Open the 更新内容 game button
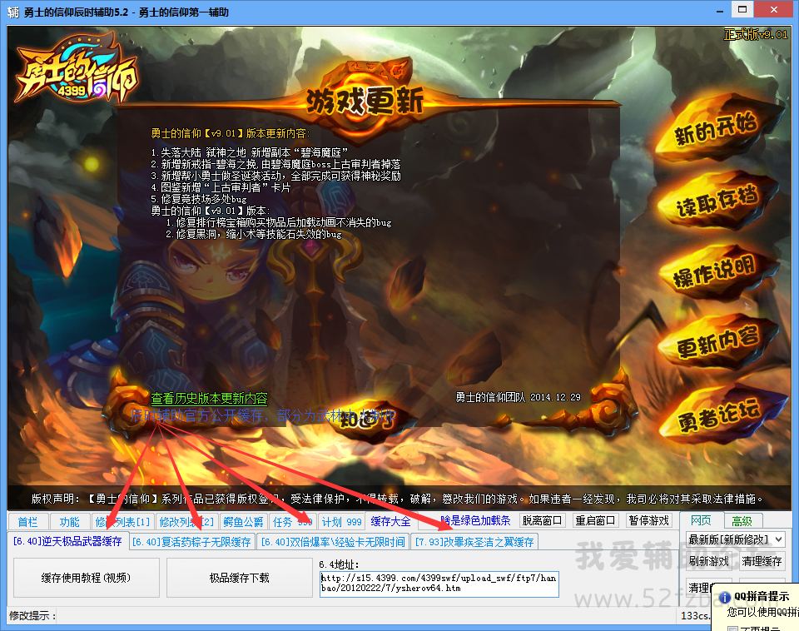Screen dimensions: 799x631 717,341
